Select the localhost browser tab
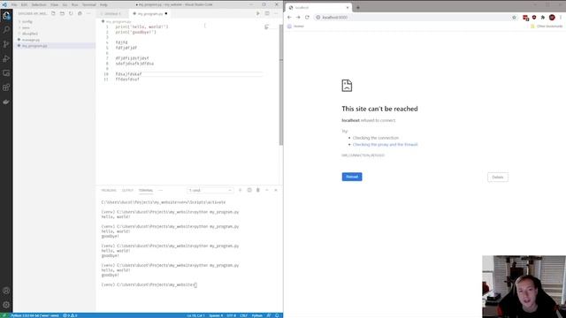Image resolution: width=566 pixels, height=318 pixels. (318, 8)
